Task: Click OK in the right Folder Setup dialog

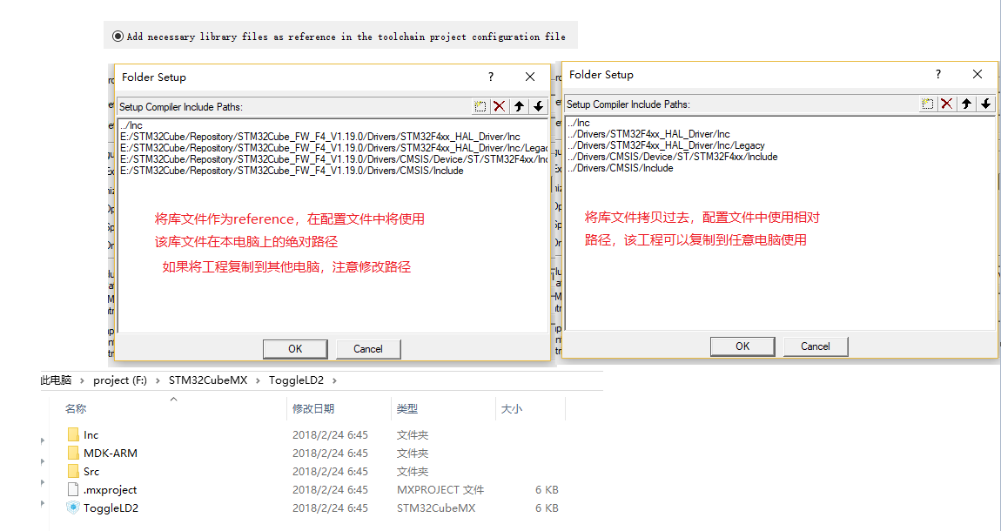Action: [x=742, y=346]
